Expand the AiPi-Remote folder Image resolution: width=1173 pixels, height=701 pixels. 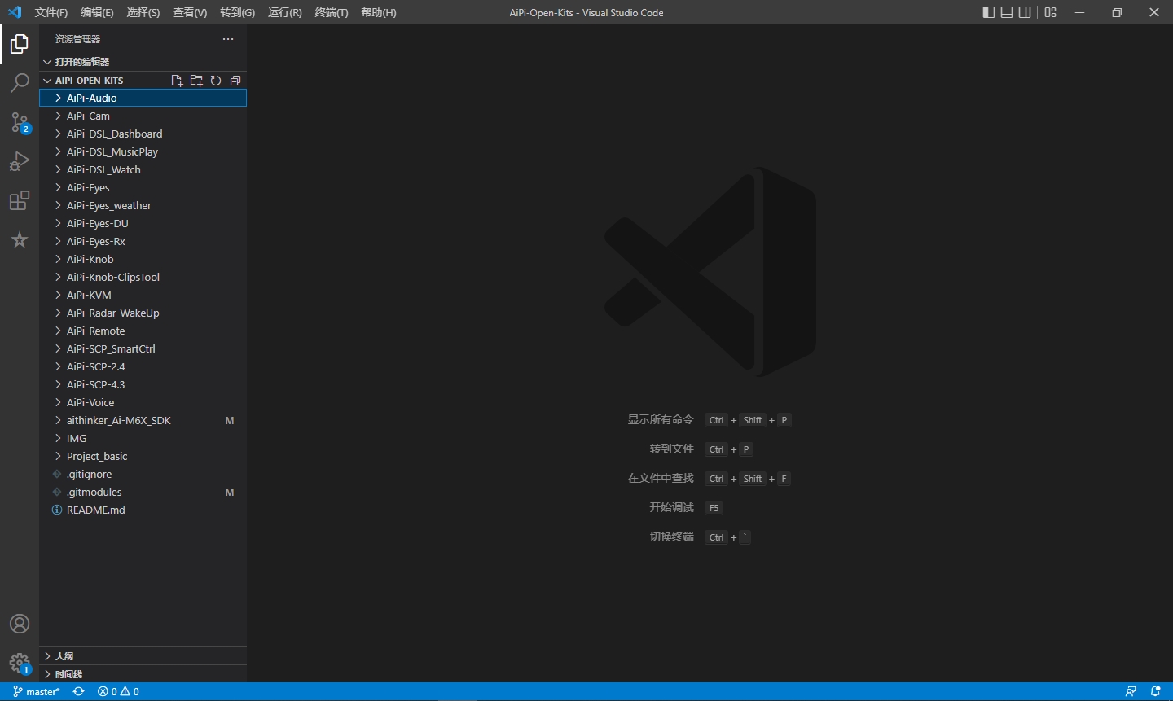tap(143, 331)
